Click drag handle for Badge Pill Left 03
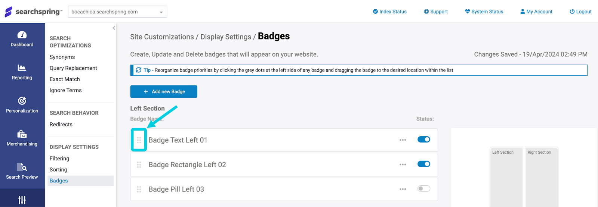The height and width of the screenshot is (207, 598). coord(139,189)
